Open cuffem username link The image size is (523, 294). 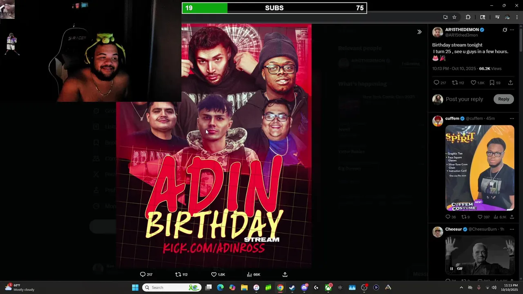[452, 118]
